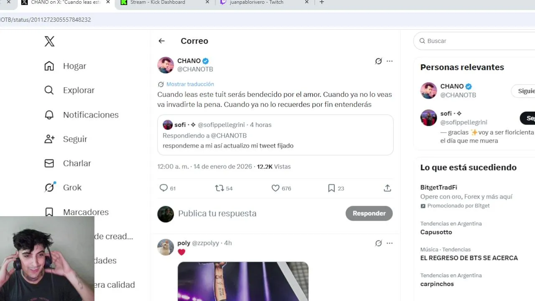Bookmark the tweet showing 23 saves
Image resolution: width=535 pixels, height=301 pixels.
331,188
